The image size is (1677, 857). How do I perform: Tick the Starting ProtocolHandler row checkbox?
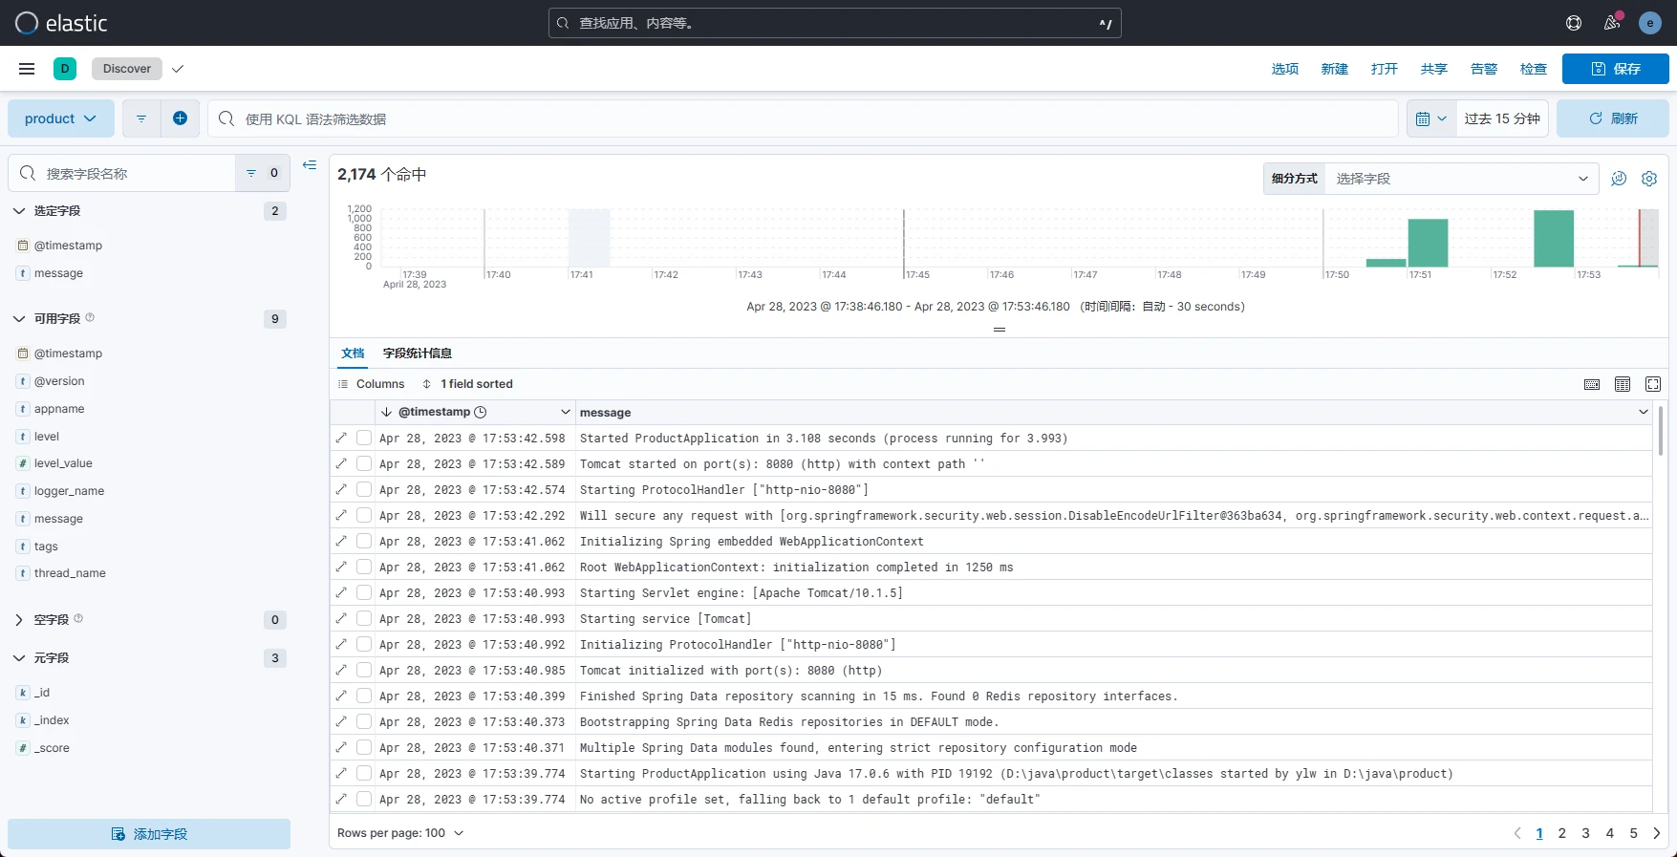coord(364,489)
